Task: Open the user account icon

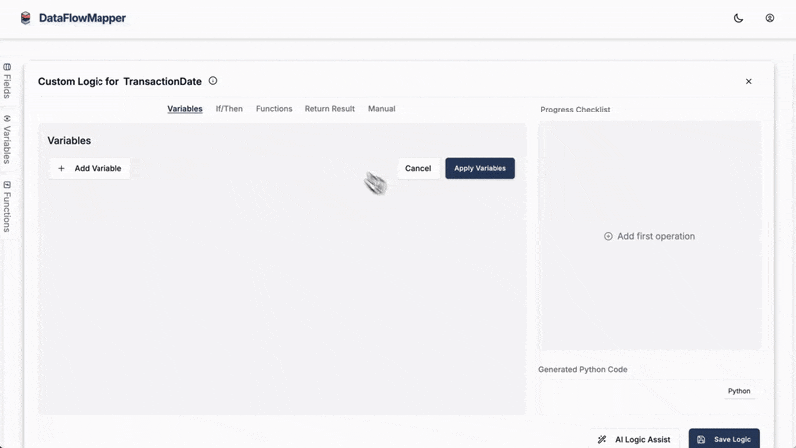Action: coord(769,18)
